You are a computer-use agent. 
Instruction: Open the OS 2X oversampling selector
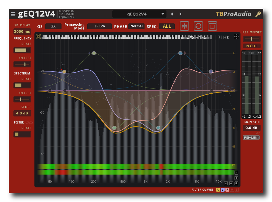(53, 26)
